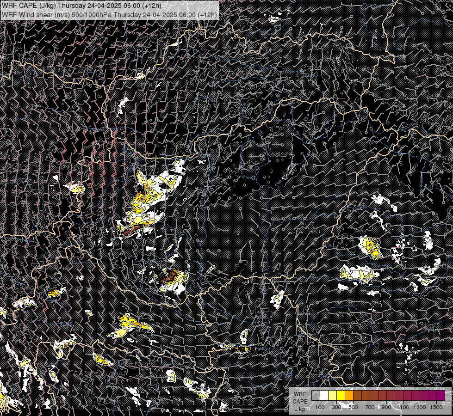Click the 300 legend value
This screenshot has width=453, height=416.
click(x=336, y=407)
